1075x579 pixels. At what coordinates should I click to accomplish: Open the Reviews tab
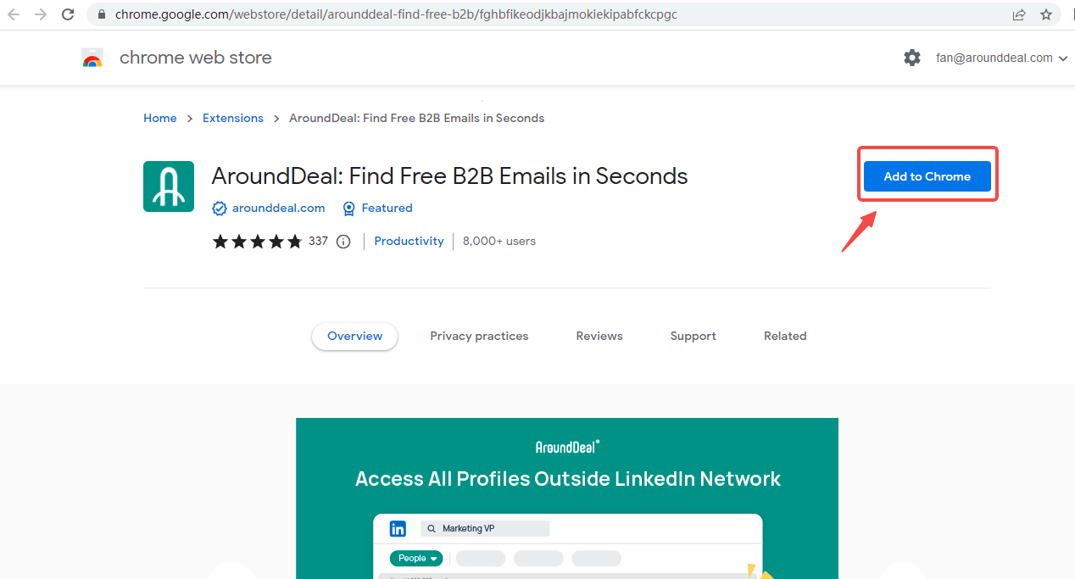599,337
